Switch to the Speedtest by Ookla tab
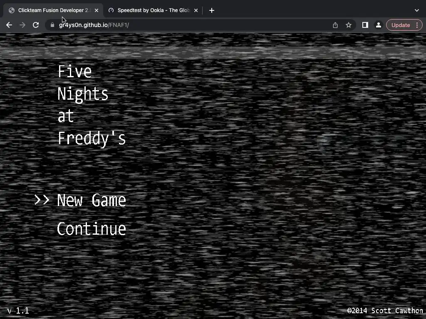 click(x=153, y=10)
